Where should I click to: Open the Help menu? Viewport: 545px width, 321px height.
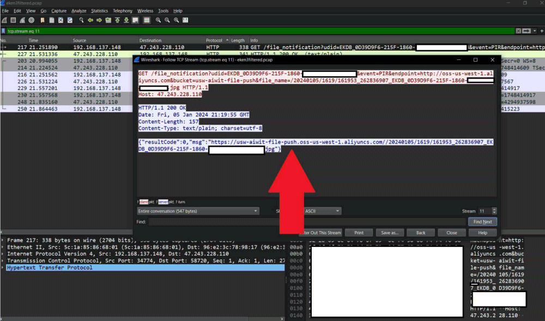(178, 11)
